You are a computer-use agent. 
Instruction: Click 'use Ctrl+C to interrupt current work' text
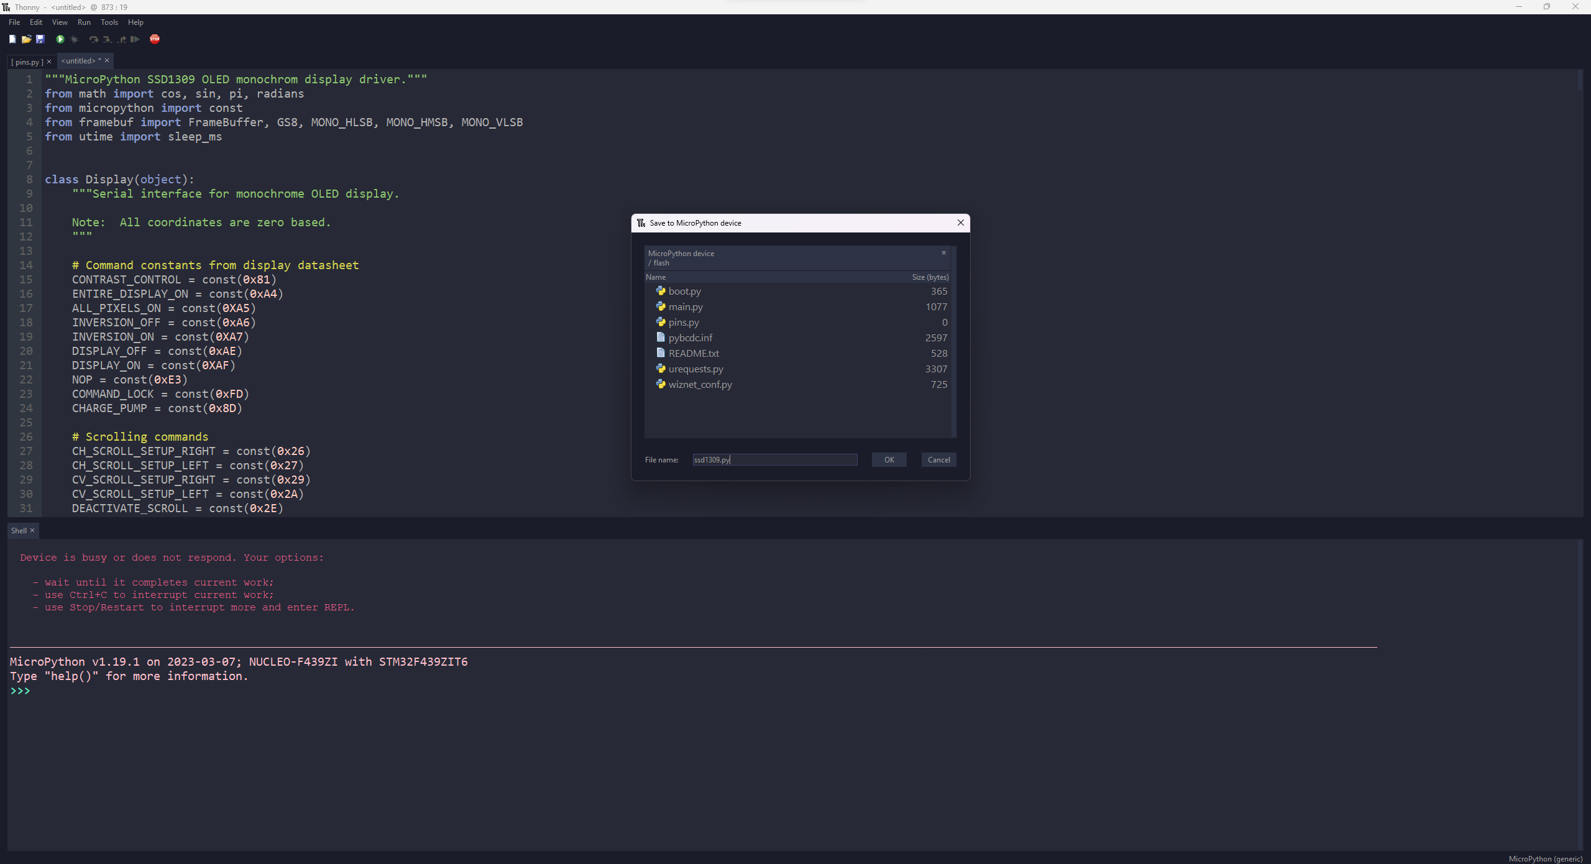click(158, 594)
